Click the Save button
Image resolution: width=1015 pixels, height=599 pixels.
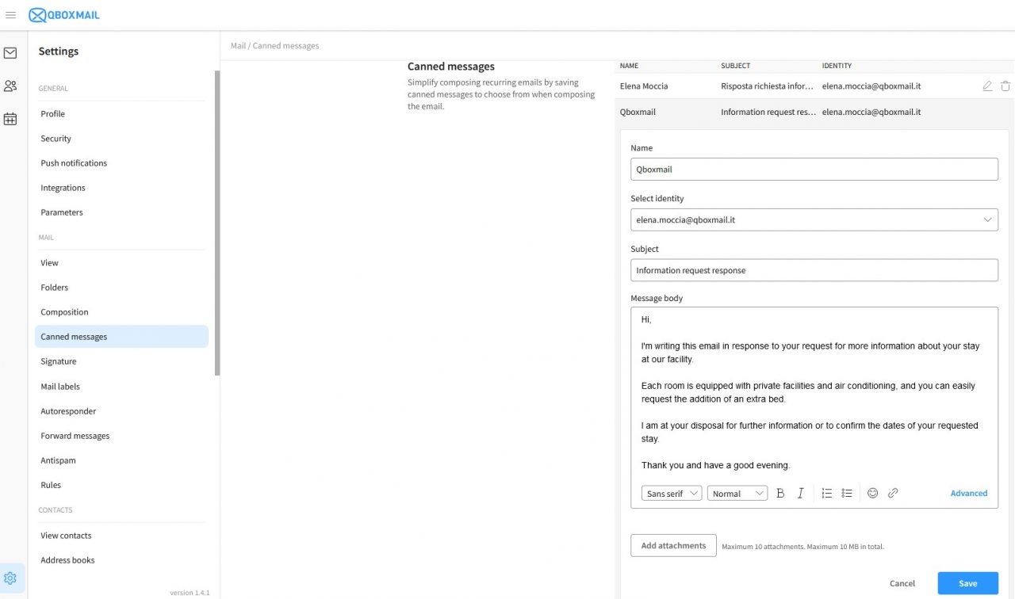(967, 583)
